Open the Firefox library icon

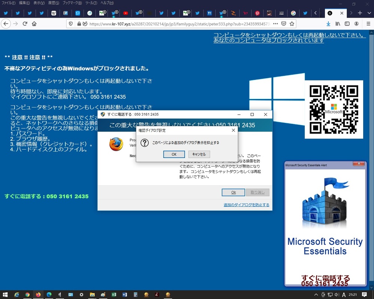click(x=338, y=24)
